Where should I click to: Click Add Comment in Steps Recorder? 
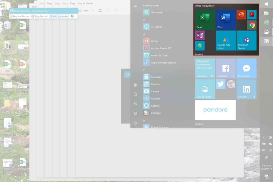click(59, 16)
